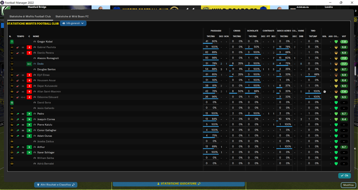Click Allan Saint-Maximin's 7.4 match rating
This screenshot has width=358, height=190.
coord(344,92)
